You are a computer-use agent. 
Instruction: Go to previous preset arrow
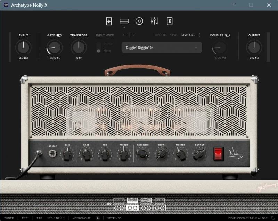(x=125, y=35)
